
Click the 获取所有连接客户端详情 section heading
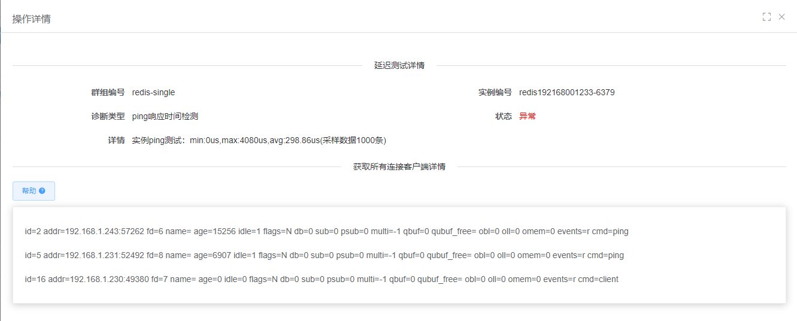pos(399,166)
